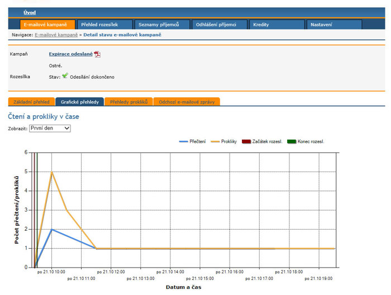
Task: Open Přehled rozesílek tab
Action: click(x=105, y=25)
